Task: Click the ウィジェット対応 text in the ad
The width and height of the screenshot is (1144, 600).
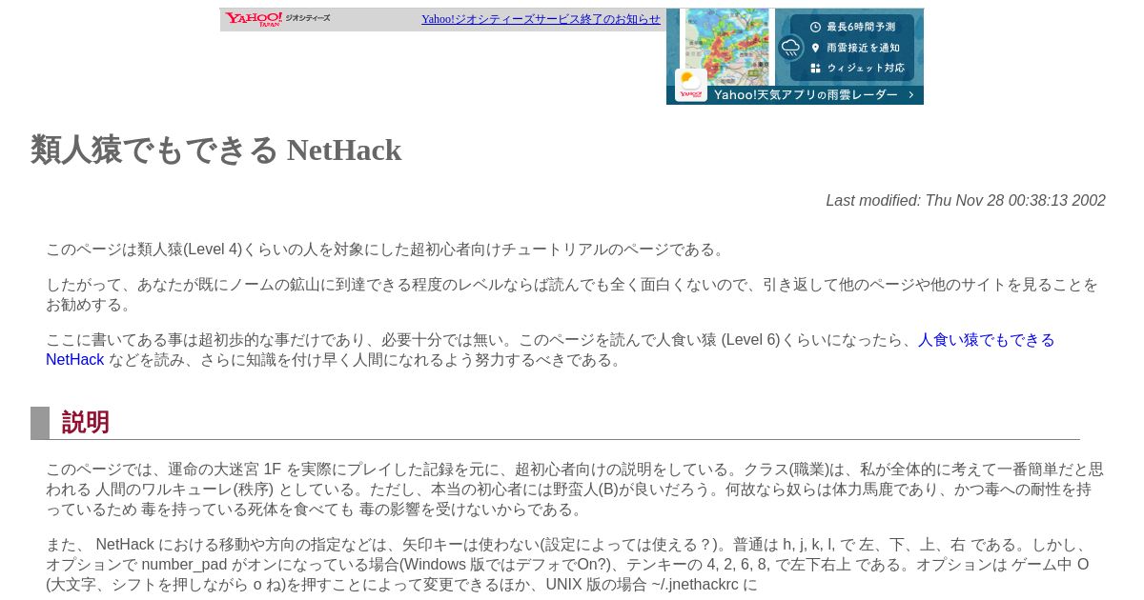Action: point(866,69)
